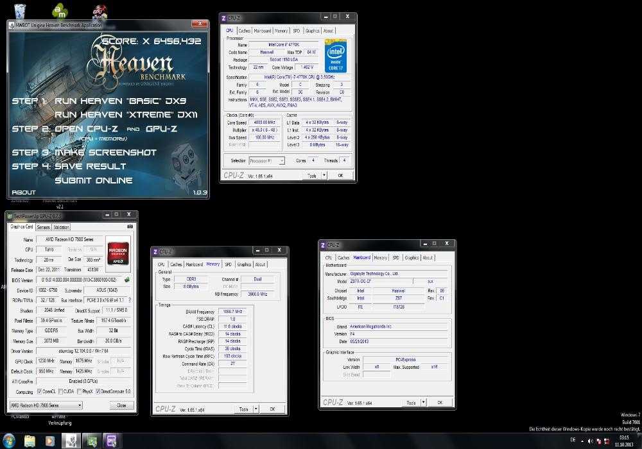Switch to the GPU-Z taskbar item
This screenshot has width=642, height=449.
pos(92,441)
